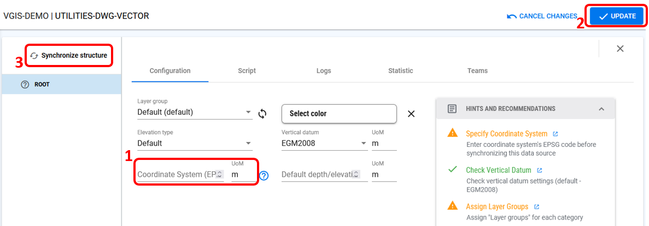Open the Logs tab
Screen dimensions: 649x226
coord(324,70)
